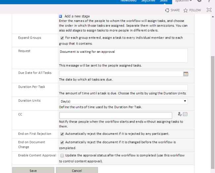
Task: Toggle the focus on content icon
Action: tap(209, 10)
